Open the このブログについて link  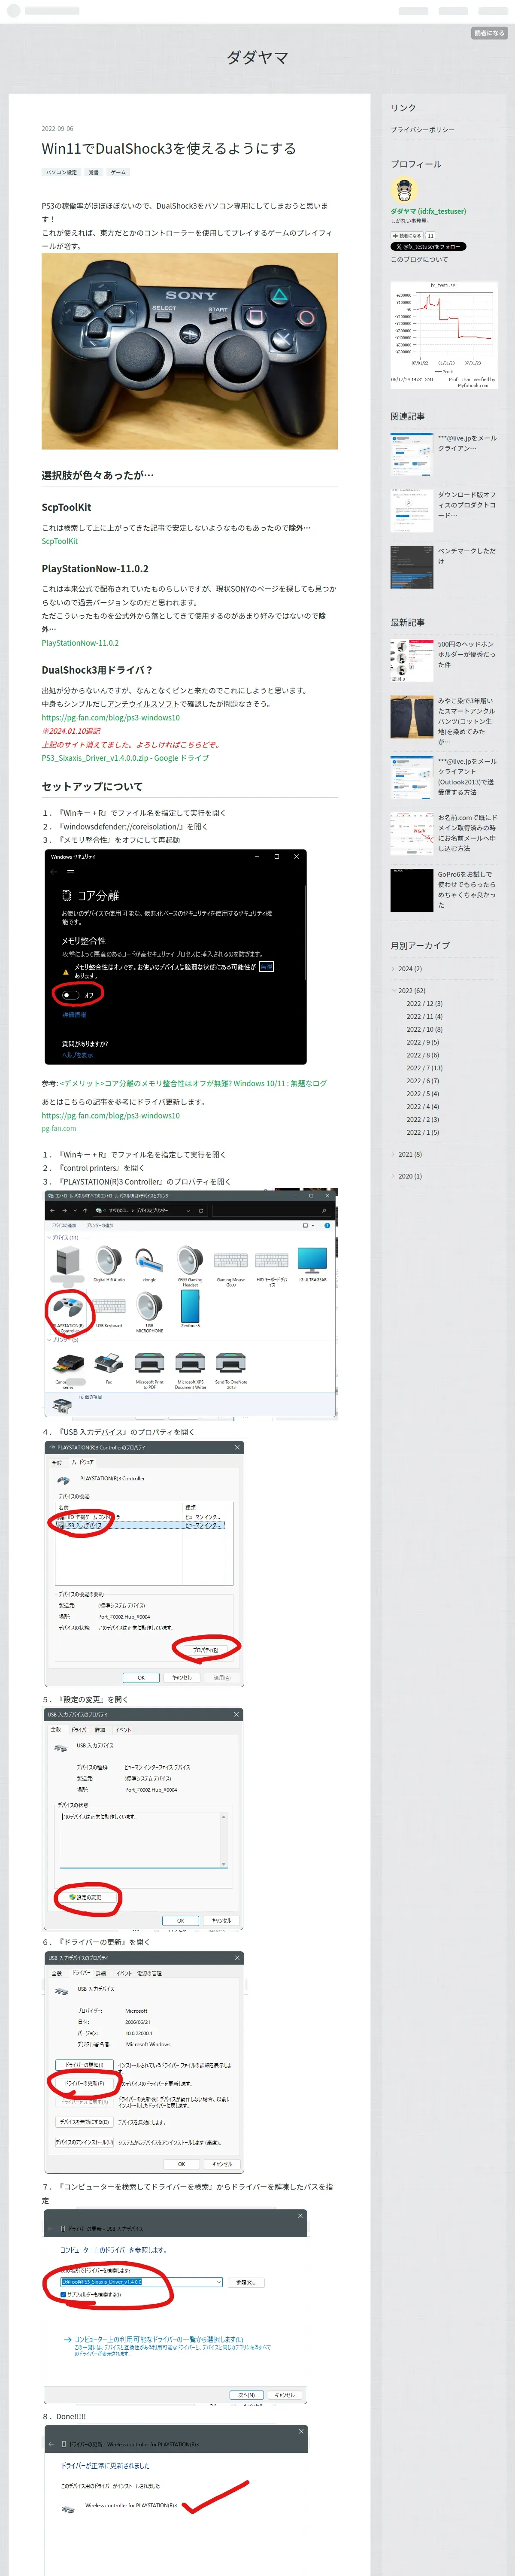pos(419,259)
